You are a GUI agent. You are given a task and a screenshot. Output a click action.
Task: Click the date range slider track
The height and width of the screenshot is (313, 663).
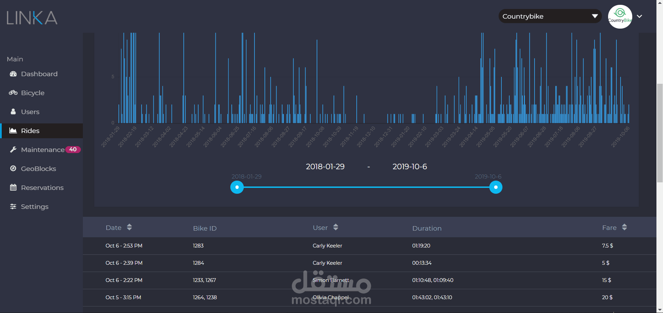[366, 187]
